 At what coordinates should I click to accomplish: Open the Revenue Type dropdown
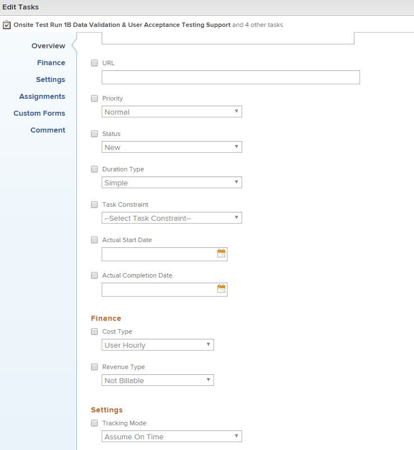click(x=157, y=380)
